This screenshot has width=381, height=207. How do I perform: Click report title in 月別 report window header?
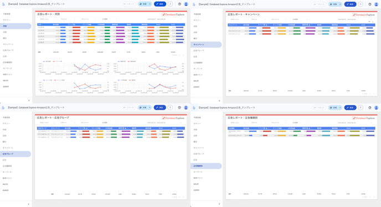tap(37, 4)
